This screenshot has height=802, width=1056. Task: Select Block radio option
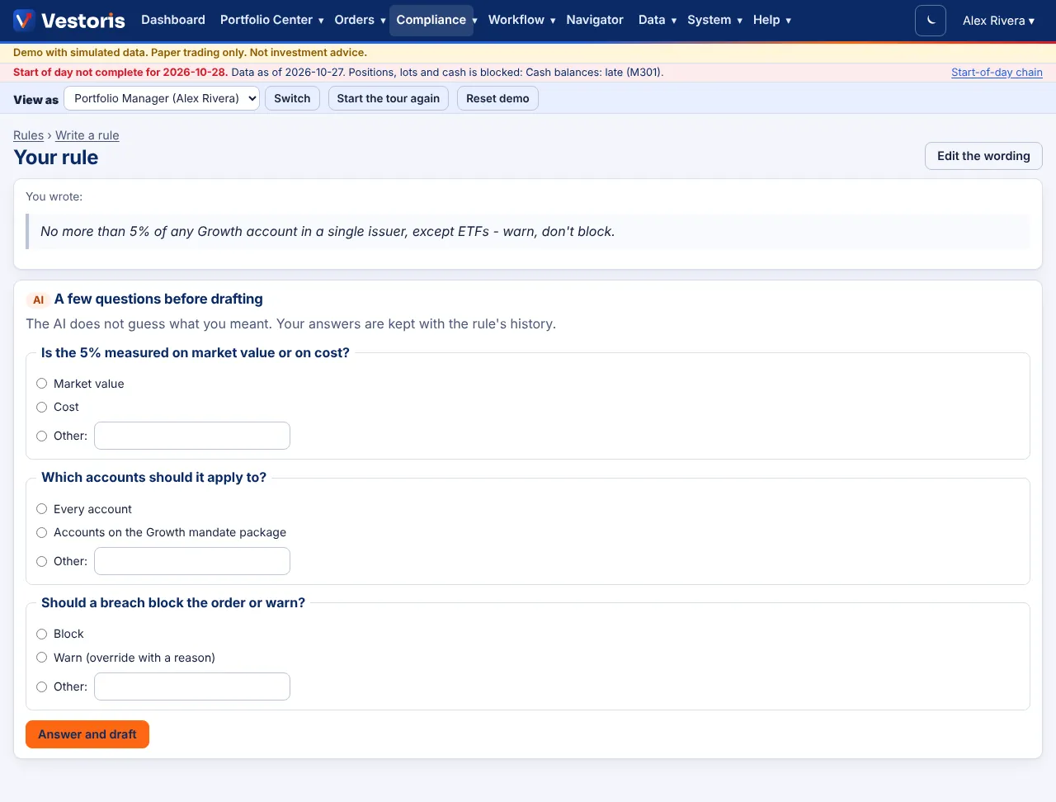click(x=41, y=634)
